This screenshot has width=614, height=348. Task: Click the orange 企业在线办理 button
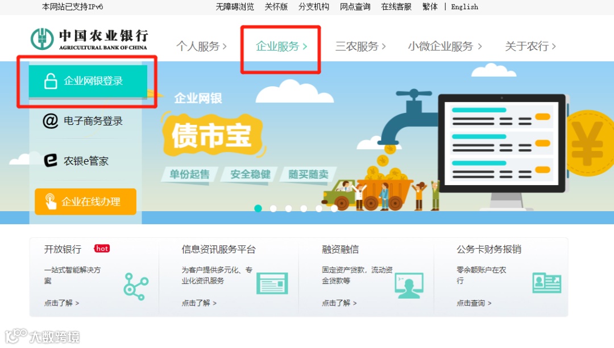tap(85, 202)
